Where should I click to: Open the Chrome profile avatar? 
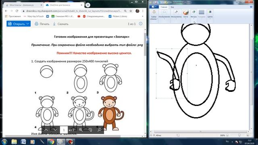tap(137, 11)
